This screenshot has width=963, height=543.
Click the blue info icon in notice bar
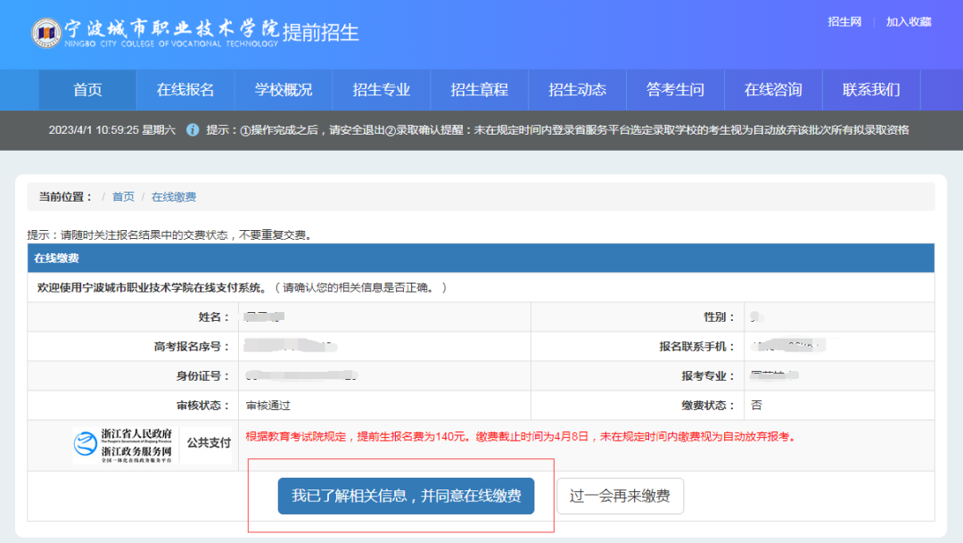(x=193, y=130)
